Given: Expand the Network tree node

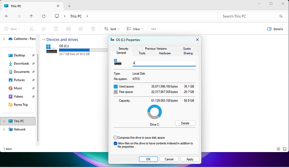Looking at the screenshot, I should 4,129.
